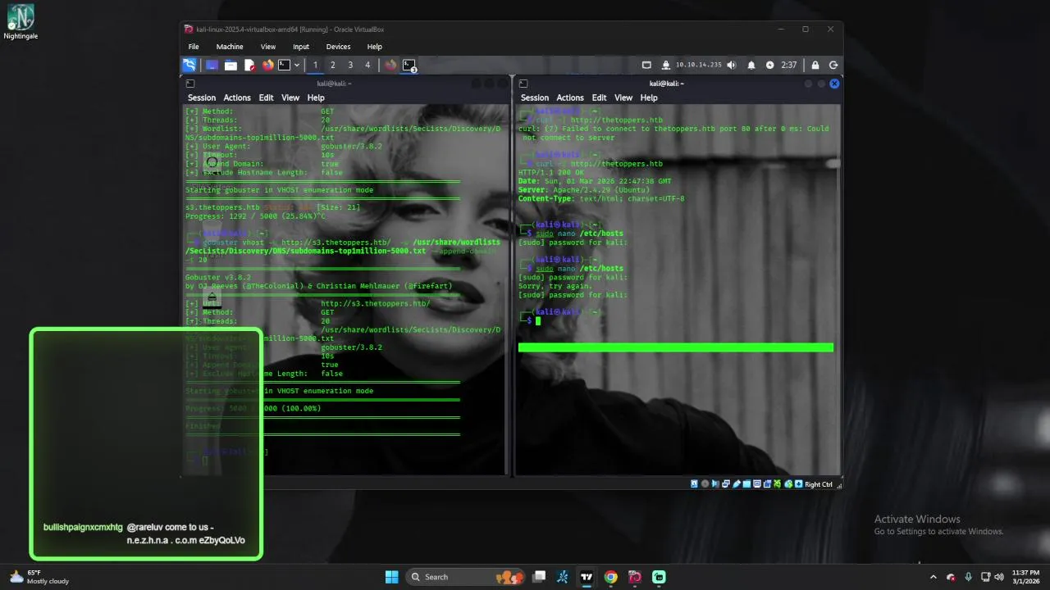This screenshot has height=590, width=1050.
Task: Open Task View on Windows taskbar
Action: coord(539,577)
